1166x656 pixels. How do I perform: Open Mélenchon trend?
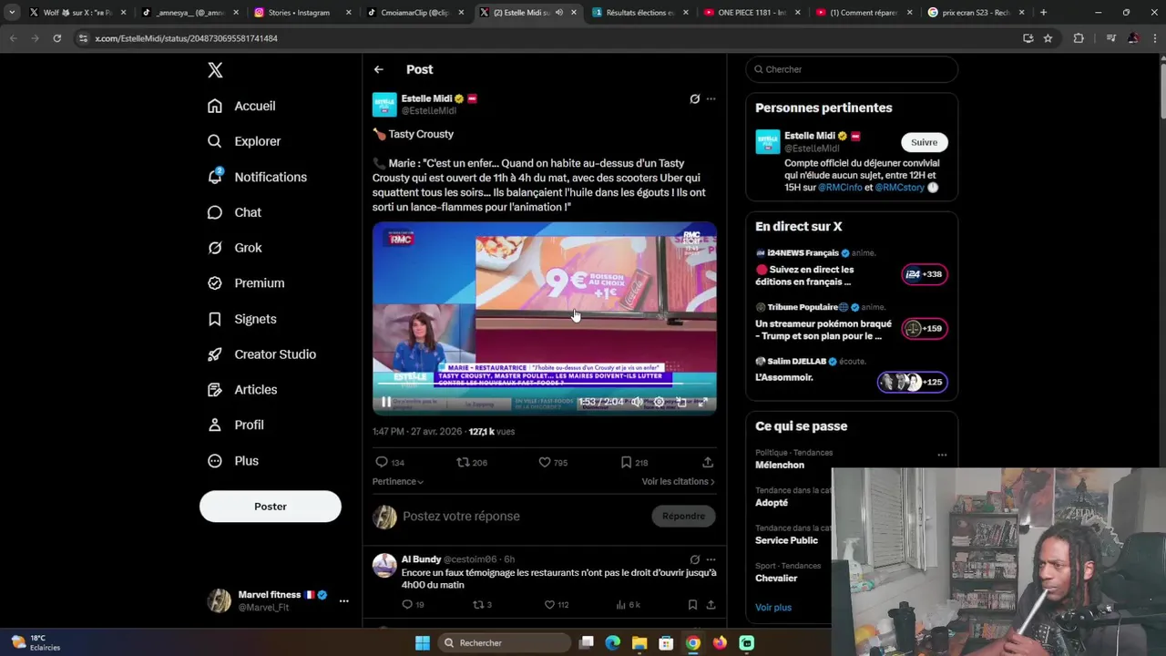pyautogui.click(x=780, y=465)
